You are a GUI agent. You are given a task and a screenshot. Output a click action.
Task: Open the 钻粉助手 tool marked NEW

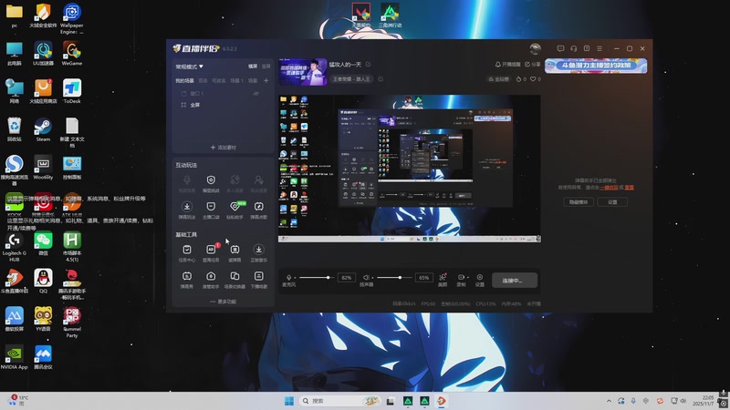pyautogui.click(x=235, y=210)
